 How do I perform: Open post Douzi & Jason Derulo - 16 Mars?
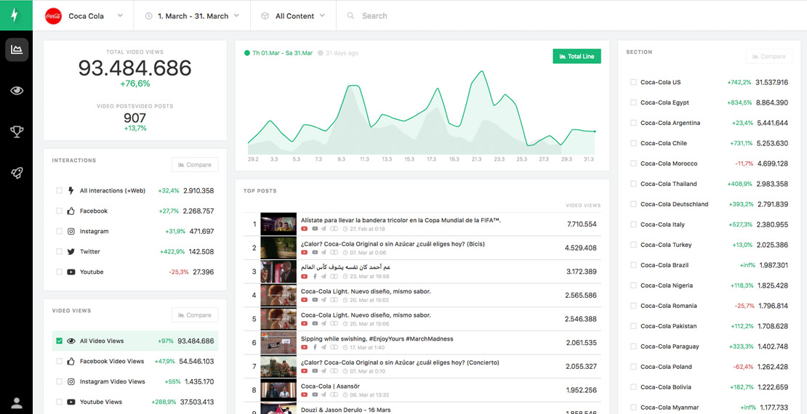[x=346, y=410]
